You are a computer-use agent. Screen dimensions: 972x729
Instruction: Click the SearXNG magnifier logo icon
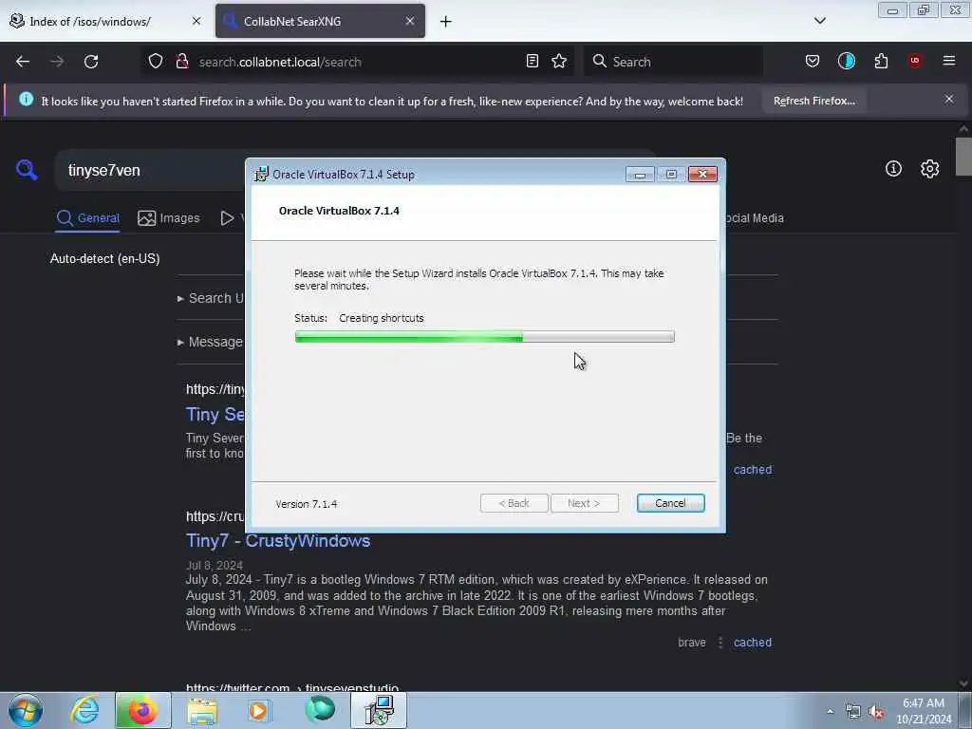[x=27, y=169]
